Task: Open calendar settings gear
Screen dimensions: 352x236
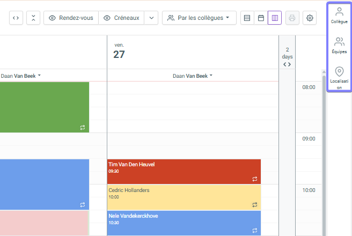Action: tap(310, 18)
